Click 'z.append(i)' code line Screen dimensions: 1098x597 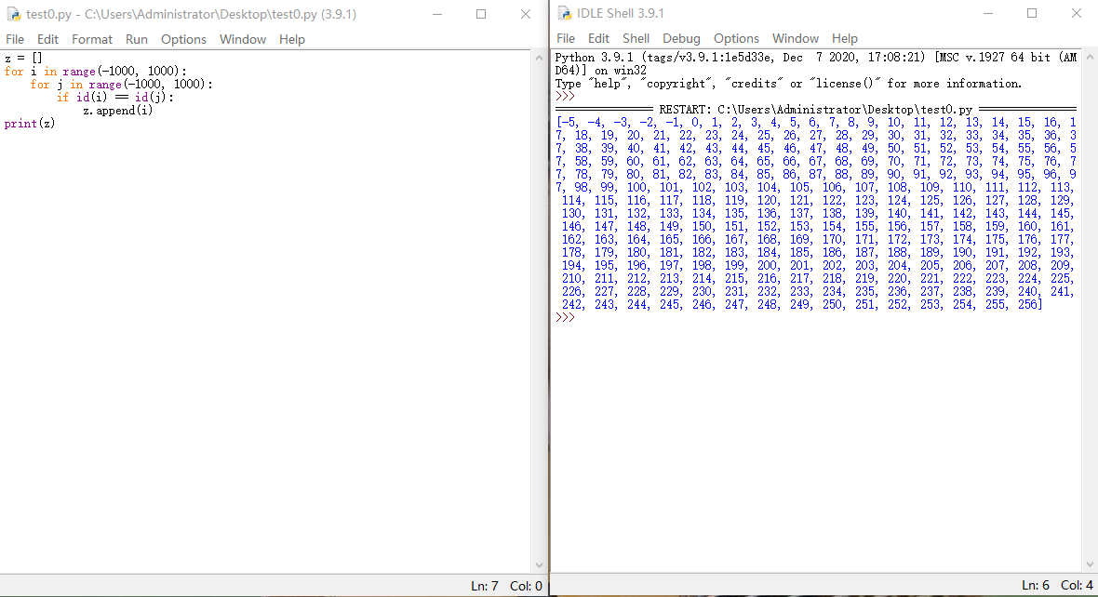click(117, 111)
